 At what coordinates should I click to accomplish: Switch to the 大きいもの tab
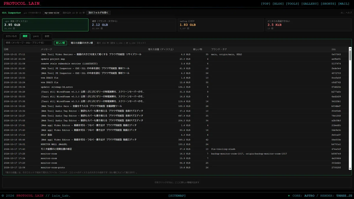pos(11,36)
